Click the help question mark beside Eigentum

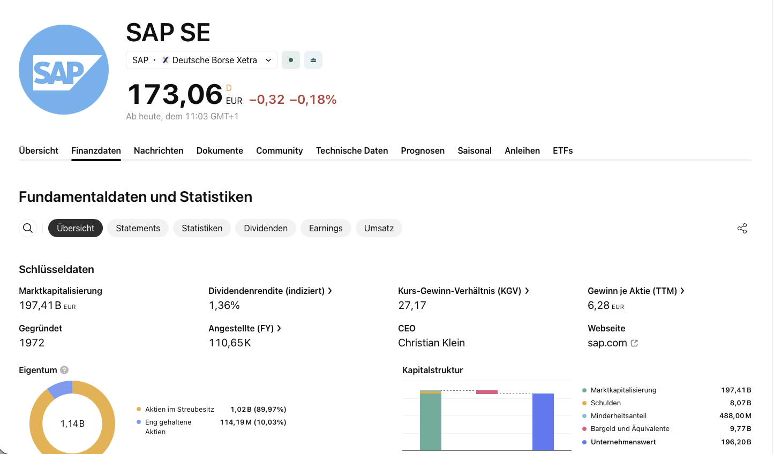tap(64, 370)
